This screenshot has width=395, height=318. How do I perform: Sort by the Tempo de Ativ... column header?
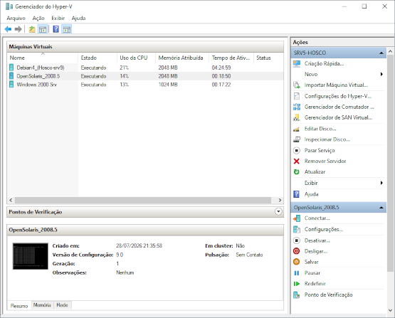(231, 58)
